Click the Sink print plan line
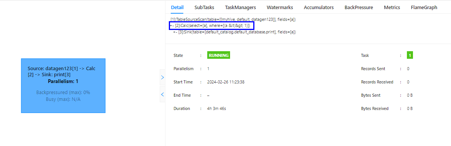451x146 pixels. (x=234, y=32)
